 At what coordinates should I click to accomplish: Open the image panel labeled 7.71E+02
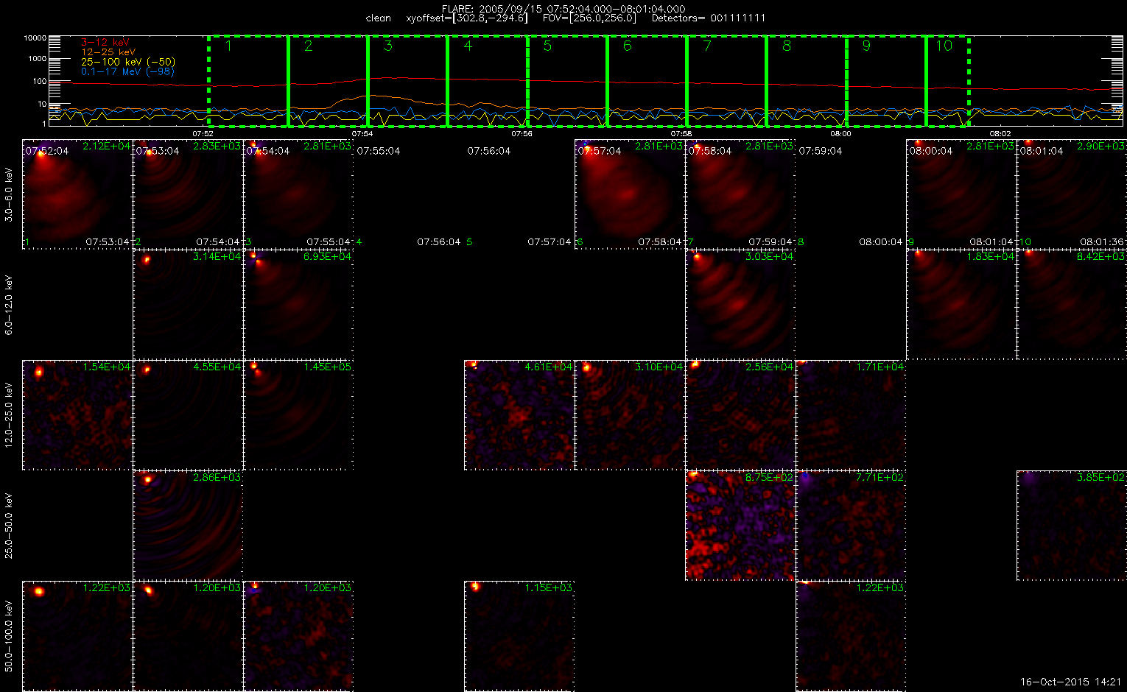[851, 525]
